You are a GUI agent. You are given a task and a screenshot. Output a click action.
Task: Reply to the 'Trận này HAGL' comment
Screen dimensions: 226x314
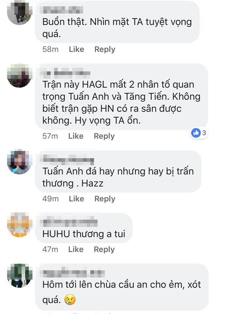pyautogui.click(x=104, y=136)
